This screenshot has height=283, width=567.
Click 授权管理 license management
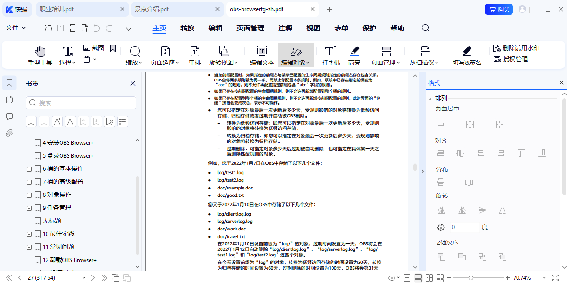511,59
